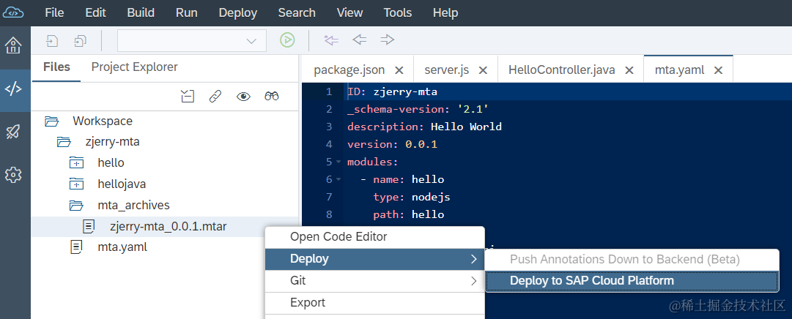Viewport: 792px width, 319px height.
Task: Open the Help menu
Action: pyautogui.click(x=445, y=12)
